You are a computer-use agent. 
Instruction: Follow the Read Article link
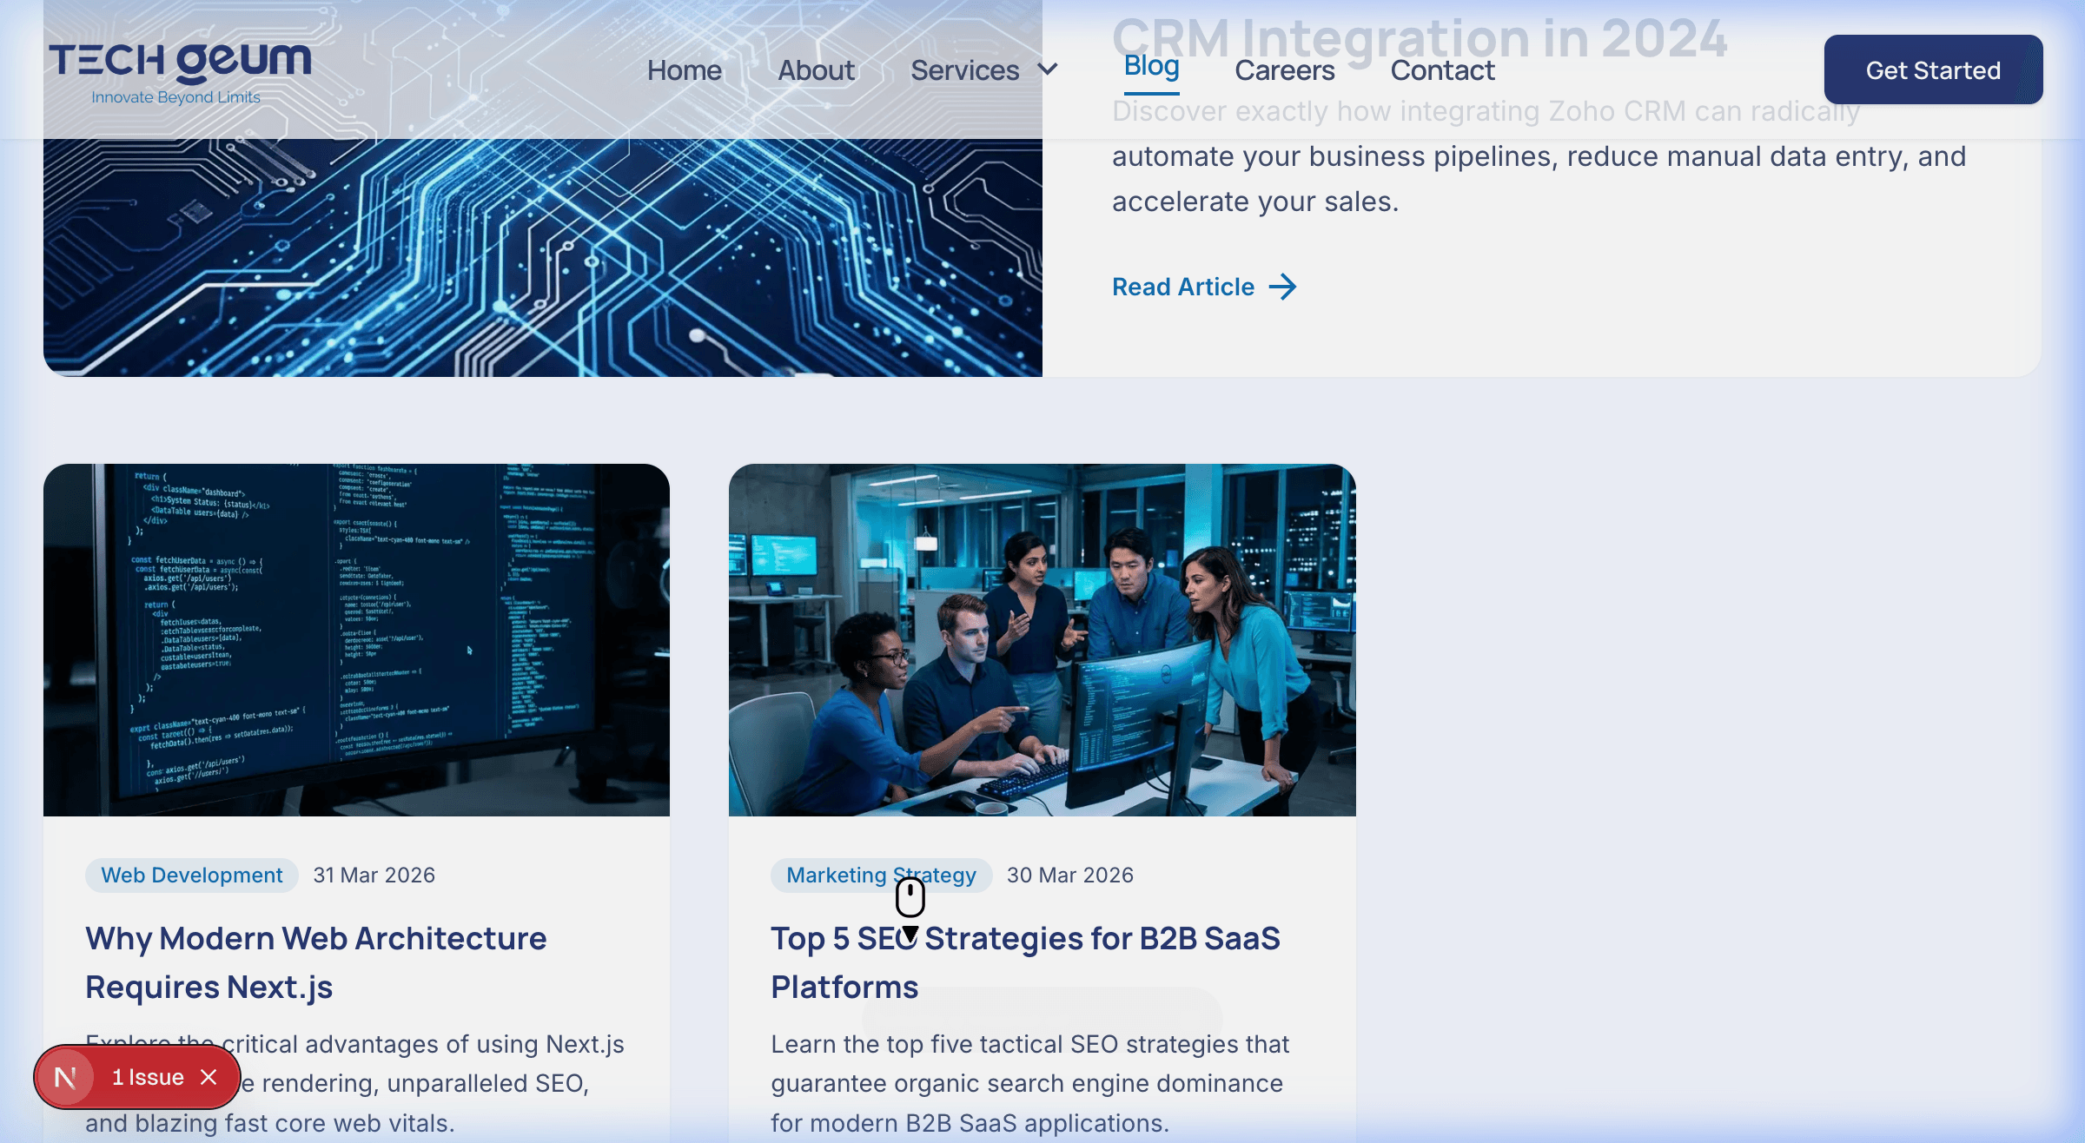pyautogui.click(x=1181, y=287)
